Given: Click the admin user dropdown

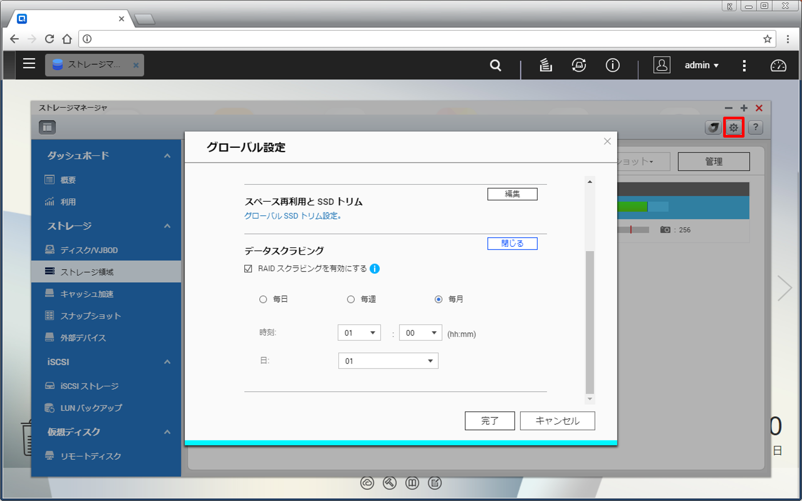Looking at the screenshot, I should (x=701, y=65).
